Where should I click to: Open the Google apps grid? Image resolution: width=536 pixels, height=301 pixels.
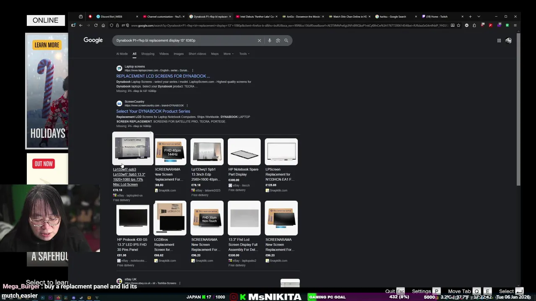(499, 41)
